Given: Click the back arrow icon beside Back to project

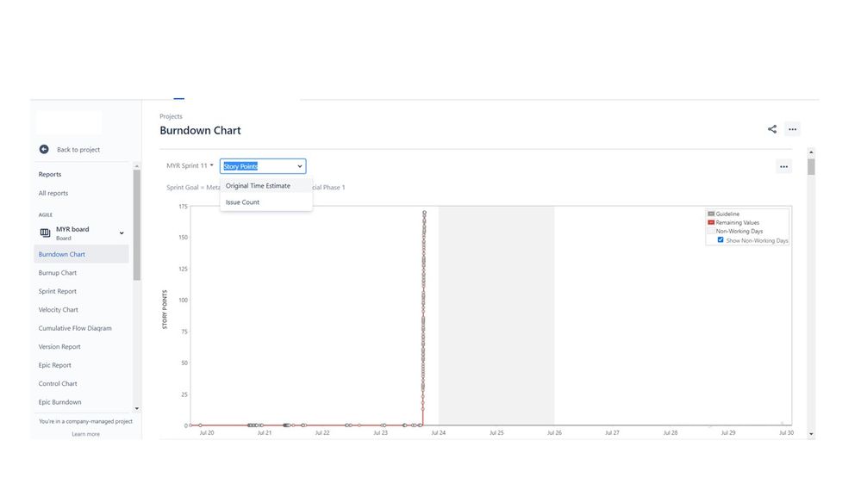Looking at the screenshot, I should coord(44,149).
